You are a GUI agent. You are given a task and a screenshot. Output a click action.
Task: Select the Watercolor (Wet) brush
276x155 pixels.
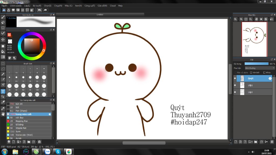coord(29,135)
